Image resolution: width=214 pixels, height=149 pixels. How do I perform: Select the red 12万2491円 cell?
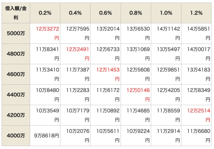pos(75,54)
